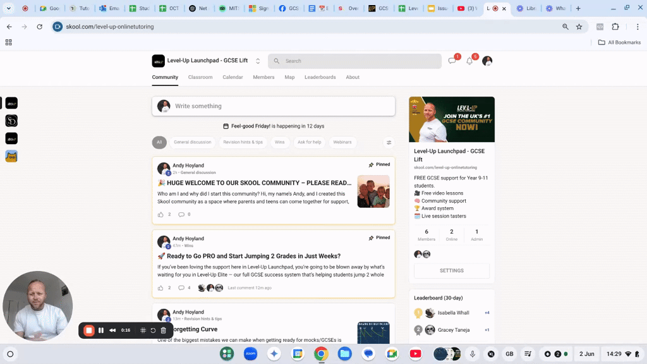
Task: Filter posts by Ask for help
Action: [309, 142]
